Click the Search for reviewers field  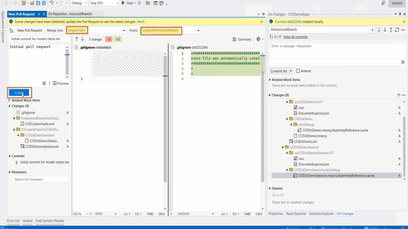[x=41, y=179]
